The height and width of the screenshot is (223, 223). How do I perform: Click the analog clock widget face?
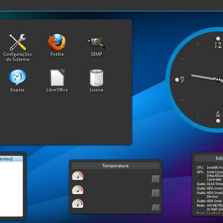click(195, 80)
